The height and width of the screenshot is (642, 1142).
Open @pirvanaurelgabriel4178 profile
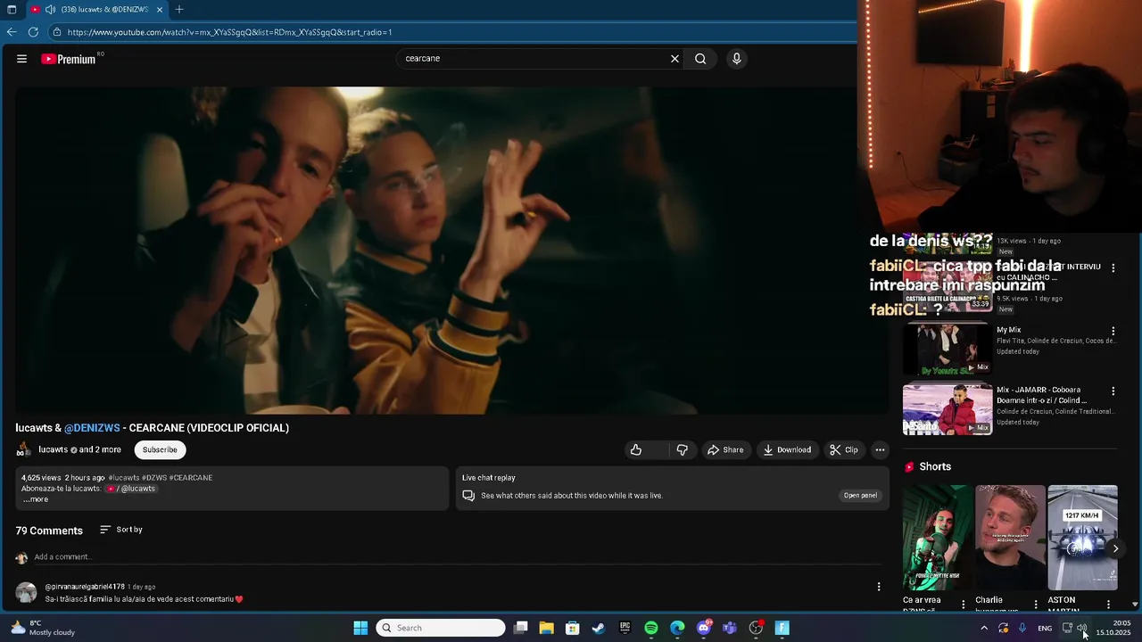[85, 587]
